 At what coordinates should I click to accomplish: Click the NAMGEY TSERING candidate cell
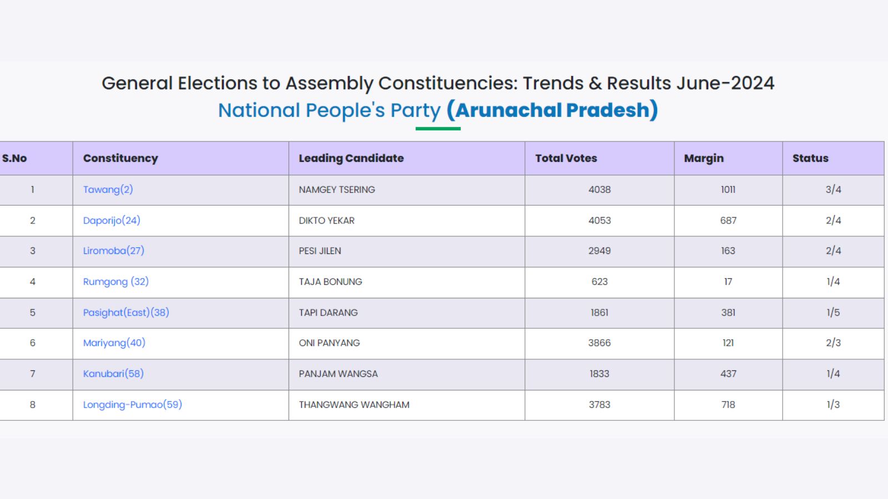336,190
